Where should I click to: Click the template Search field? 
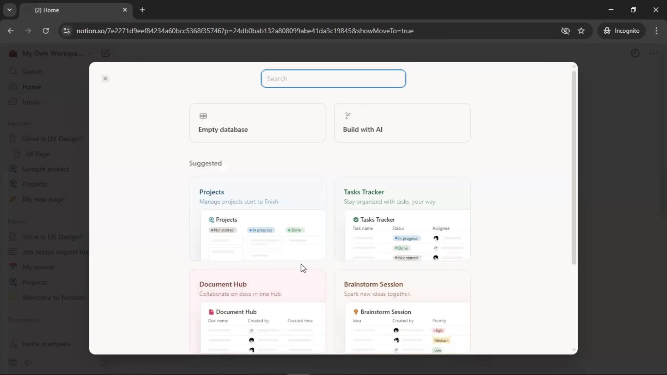[333, 78]
